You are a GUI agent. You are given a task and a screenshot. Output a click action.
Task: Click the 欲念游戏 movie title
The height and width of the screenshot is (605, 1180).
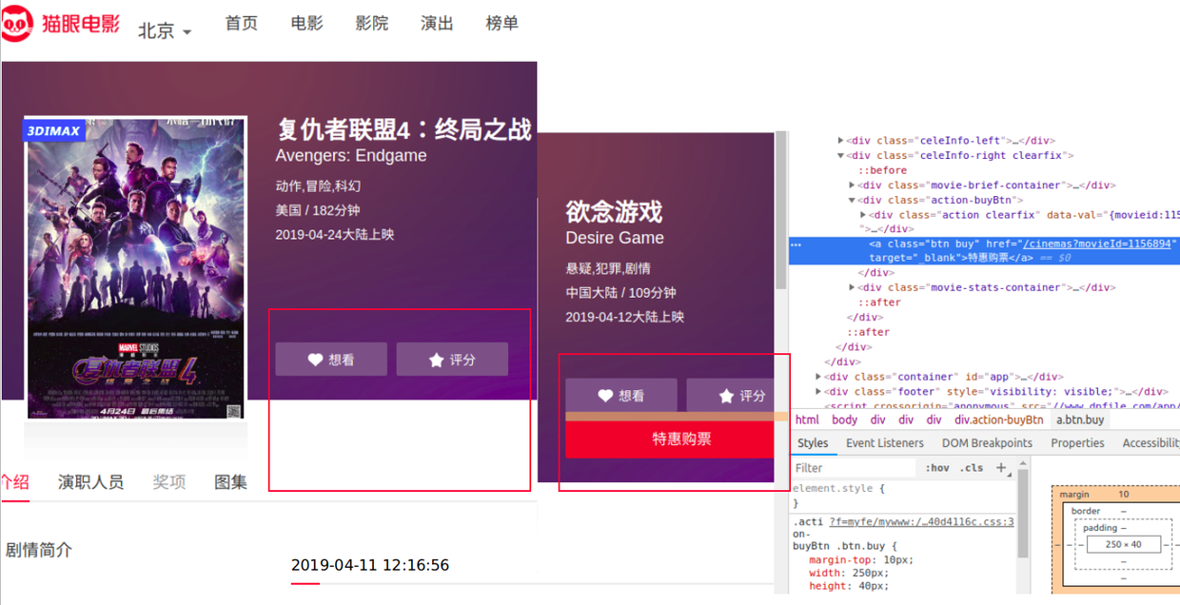point(614,211)
